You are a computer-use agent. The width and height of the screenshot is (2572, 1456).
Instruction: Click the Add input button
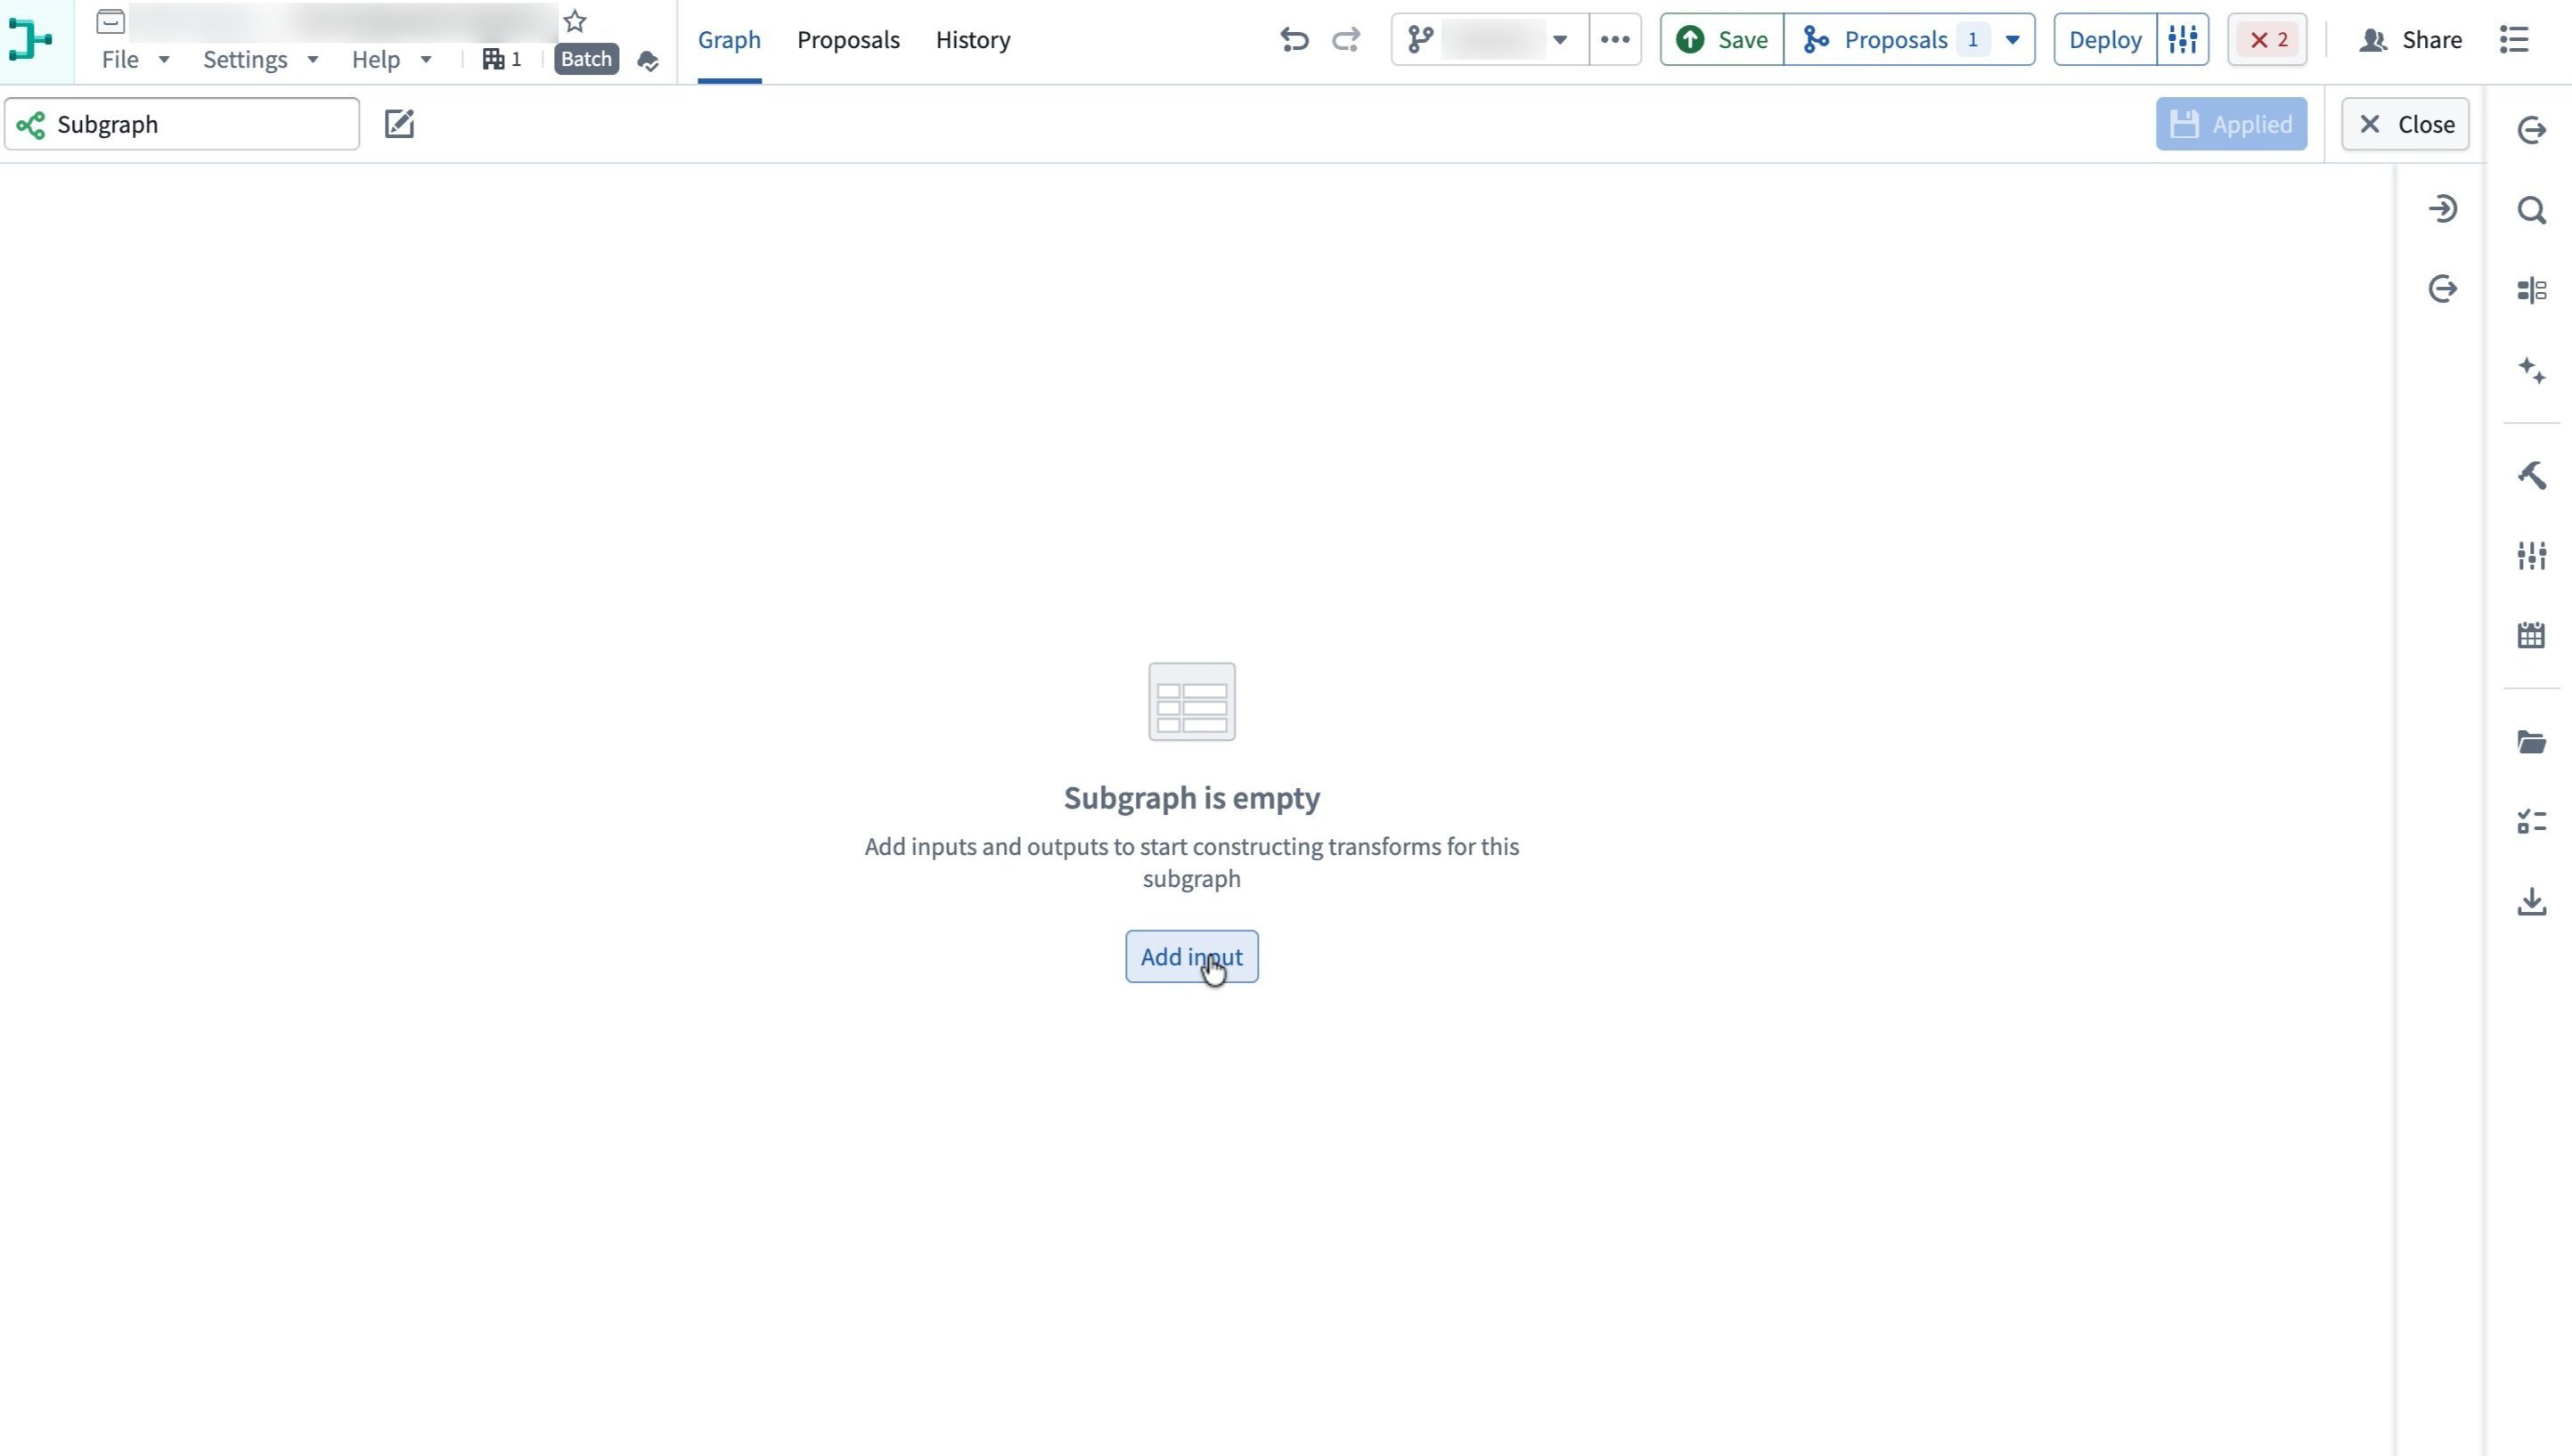click(x=1191, y=957)
